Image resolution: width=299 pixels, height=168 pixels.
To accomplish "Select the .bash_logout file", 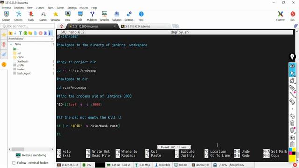I will click(x=22, y=73).
